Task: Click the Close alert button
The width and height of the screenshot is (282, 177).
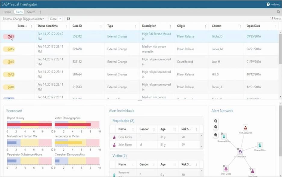Action: click(x=53, y=19)
